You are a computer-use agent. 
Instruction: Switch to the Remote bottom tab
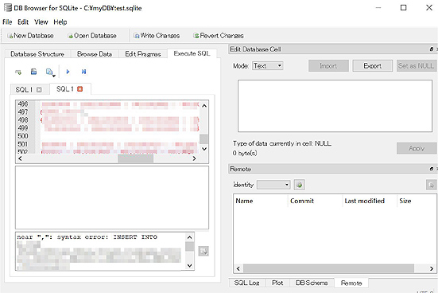click(x=351, y=283)
